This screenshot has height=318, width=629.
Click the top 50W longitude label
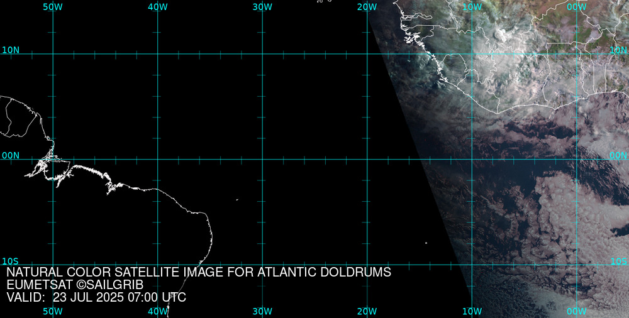[53, 7]
